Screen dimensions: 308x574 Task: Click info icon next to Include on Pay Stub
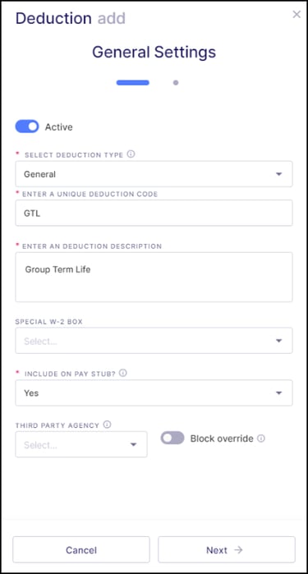coord(123,373)
